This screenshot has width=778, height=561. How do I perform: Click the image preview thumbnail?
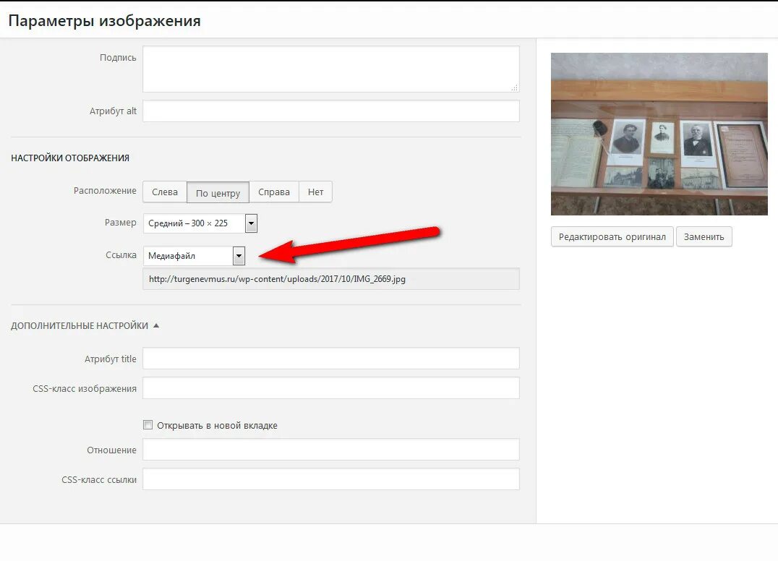(659, 134)
